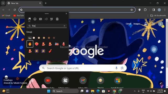Select the lightest skin tone swatch
168x94 pixels.
(34, 38)
